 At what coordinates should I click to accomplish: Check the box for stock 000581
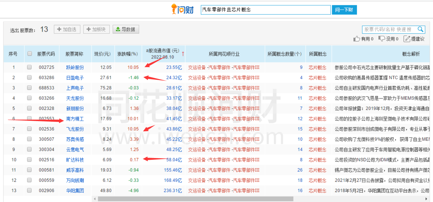click(29, 170)
